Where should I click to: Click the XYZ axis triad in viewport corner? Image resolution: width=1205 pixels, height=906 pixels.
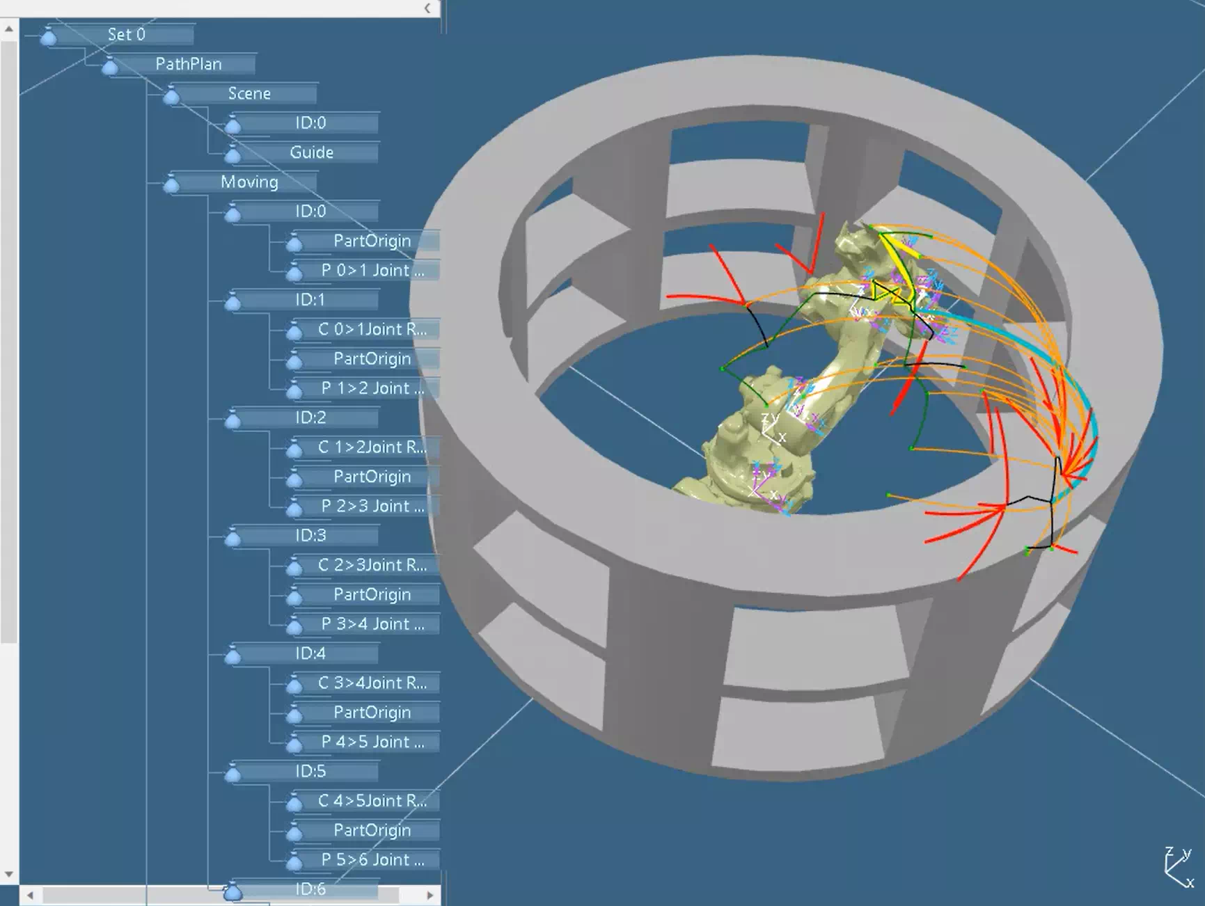tap(1178, 867)
